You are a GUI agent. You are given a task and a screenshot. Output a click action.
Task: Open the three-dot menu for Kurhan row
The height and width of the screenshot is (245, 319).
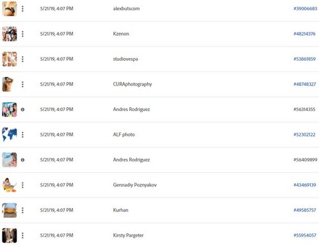click(22, 211)
